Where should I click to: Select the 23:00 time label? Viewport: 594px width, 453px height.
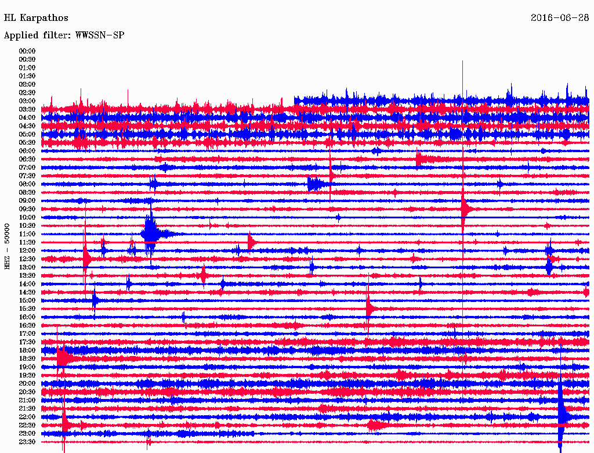[27, 433]
